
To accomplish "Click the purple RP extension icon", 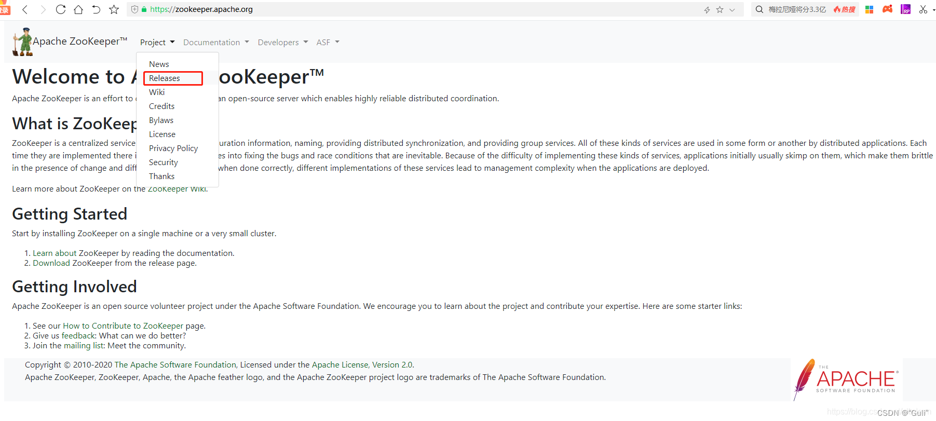I will point(906,9).
